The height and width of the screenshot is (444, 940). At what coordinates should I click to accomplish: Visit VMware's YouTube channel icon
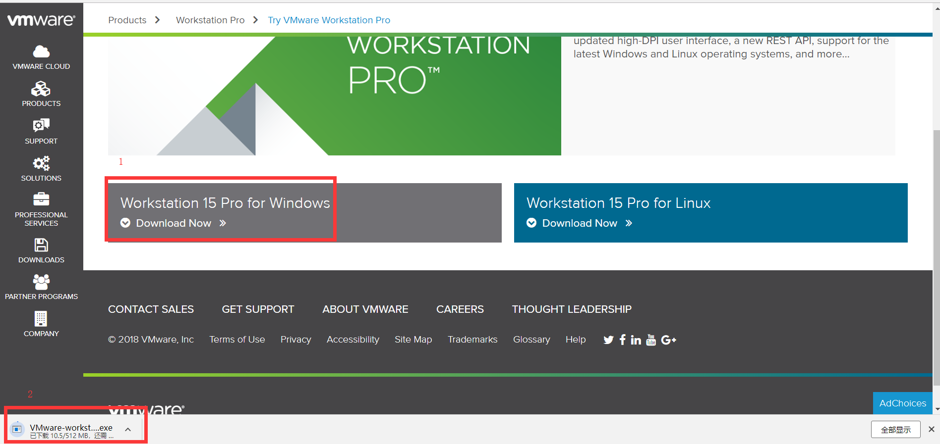651,340
